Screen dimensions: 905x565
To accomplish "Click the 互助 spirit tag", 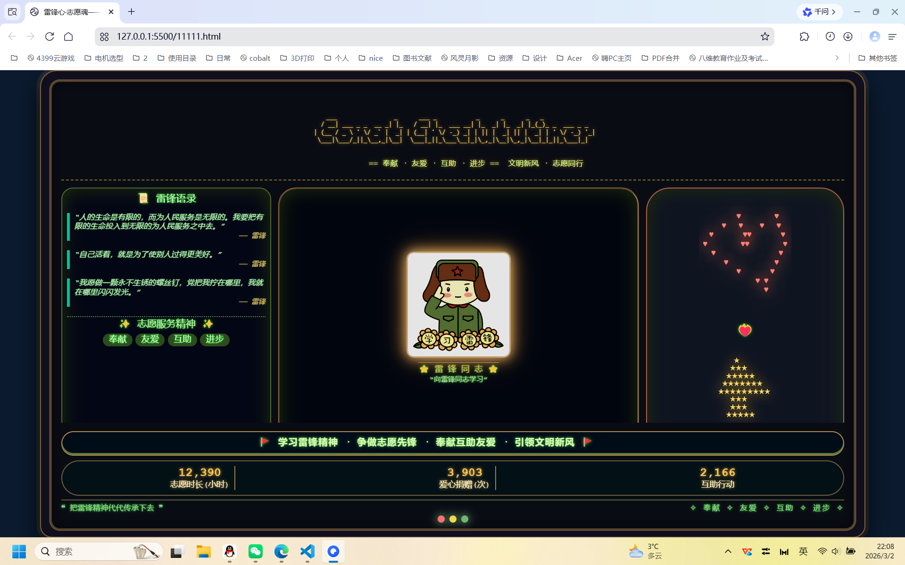I will coord(183,339).
